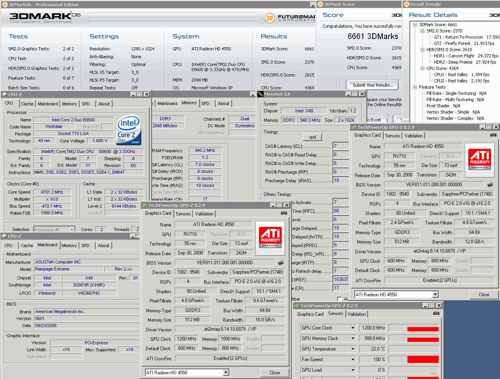This screenshot has width=500, height=379.
Task: Open the Fan Speed sensor dropdown
Action: coord(353,359)
